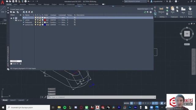The height and width of the screenshot is (110, 196).
Task: Click the Quick Calculator icon in Utilities
Action: pos(167,14)
